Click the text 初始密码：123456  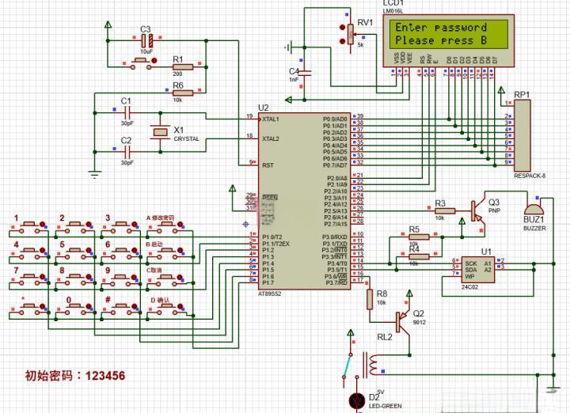pyautogui.click(x=75, y=376)
